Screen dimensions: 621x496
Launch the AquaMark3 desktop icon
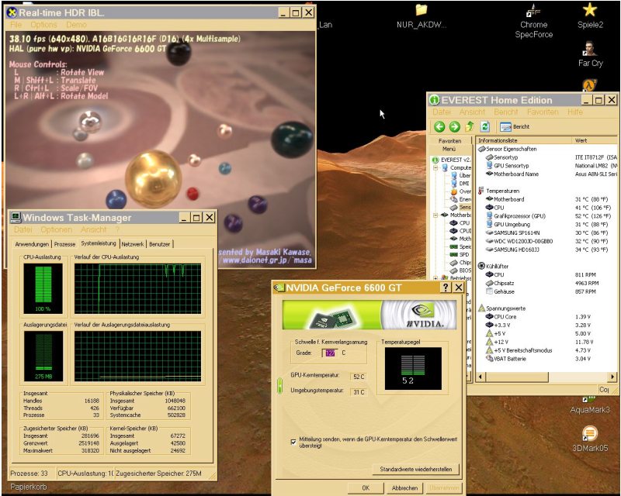coord(590,405)
